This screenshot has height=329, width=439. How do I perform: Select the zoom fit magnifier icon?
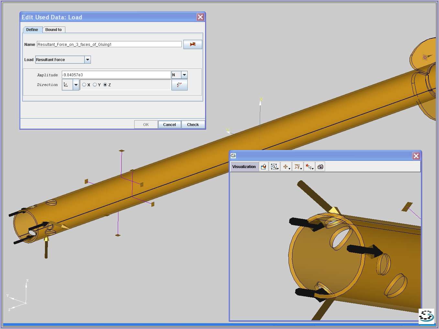(274, 167)
